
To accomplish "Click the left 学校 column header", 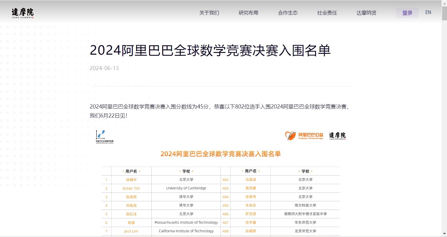I will click(186, 171).
